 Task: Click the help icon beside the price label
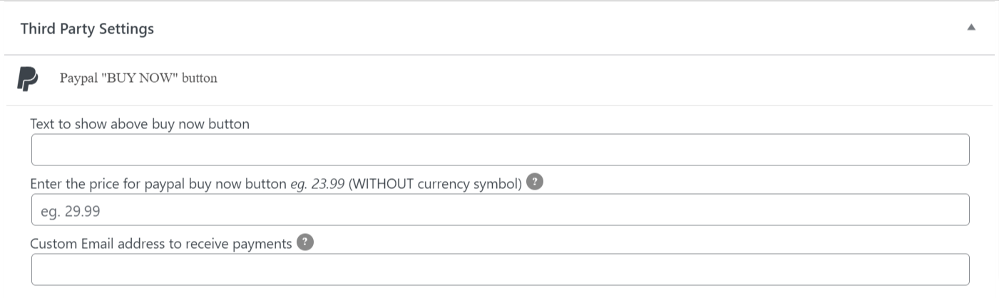tap(535, 183)
